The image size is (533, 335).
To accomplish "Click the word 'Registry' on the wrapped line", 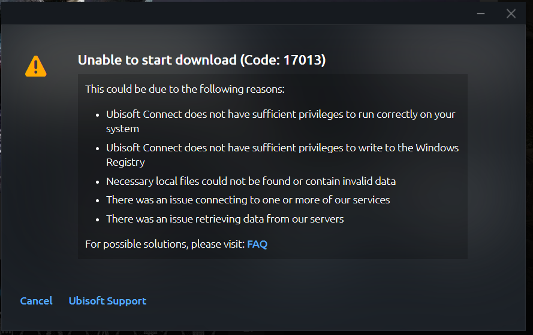I will [125, 162].
